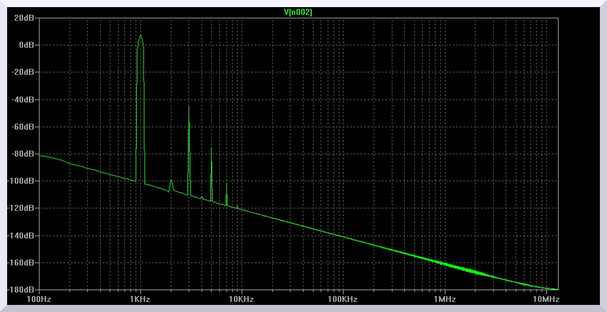The width and height of the screenshot is (607, 312).
Task: Click the 10KHz horizontal axis label
Action: 241,300
